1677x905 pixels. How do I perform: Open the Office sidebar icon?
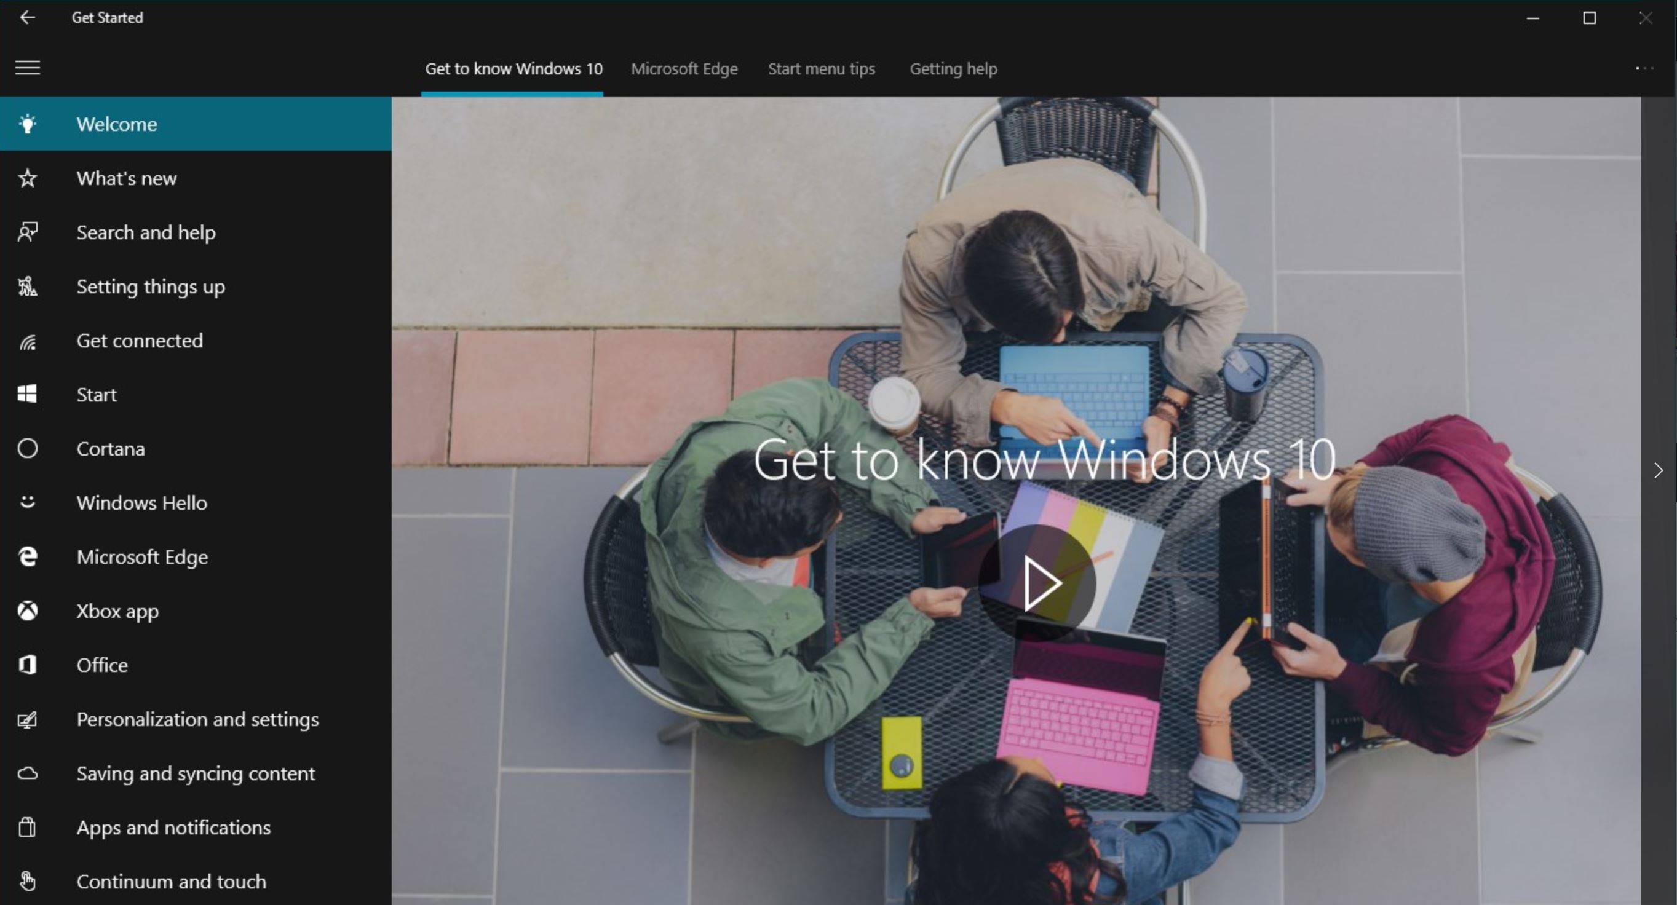[x=27, y=665]
